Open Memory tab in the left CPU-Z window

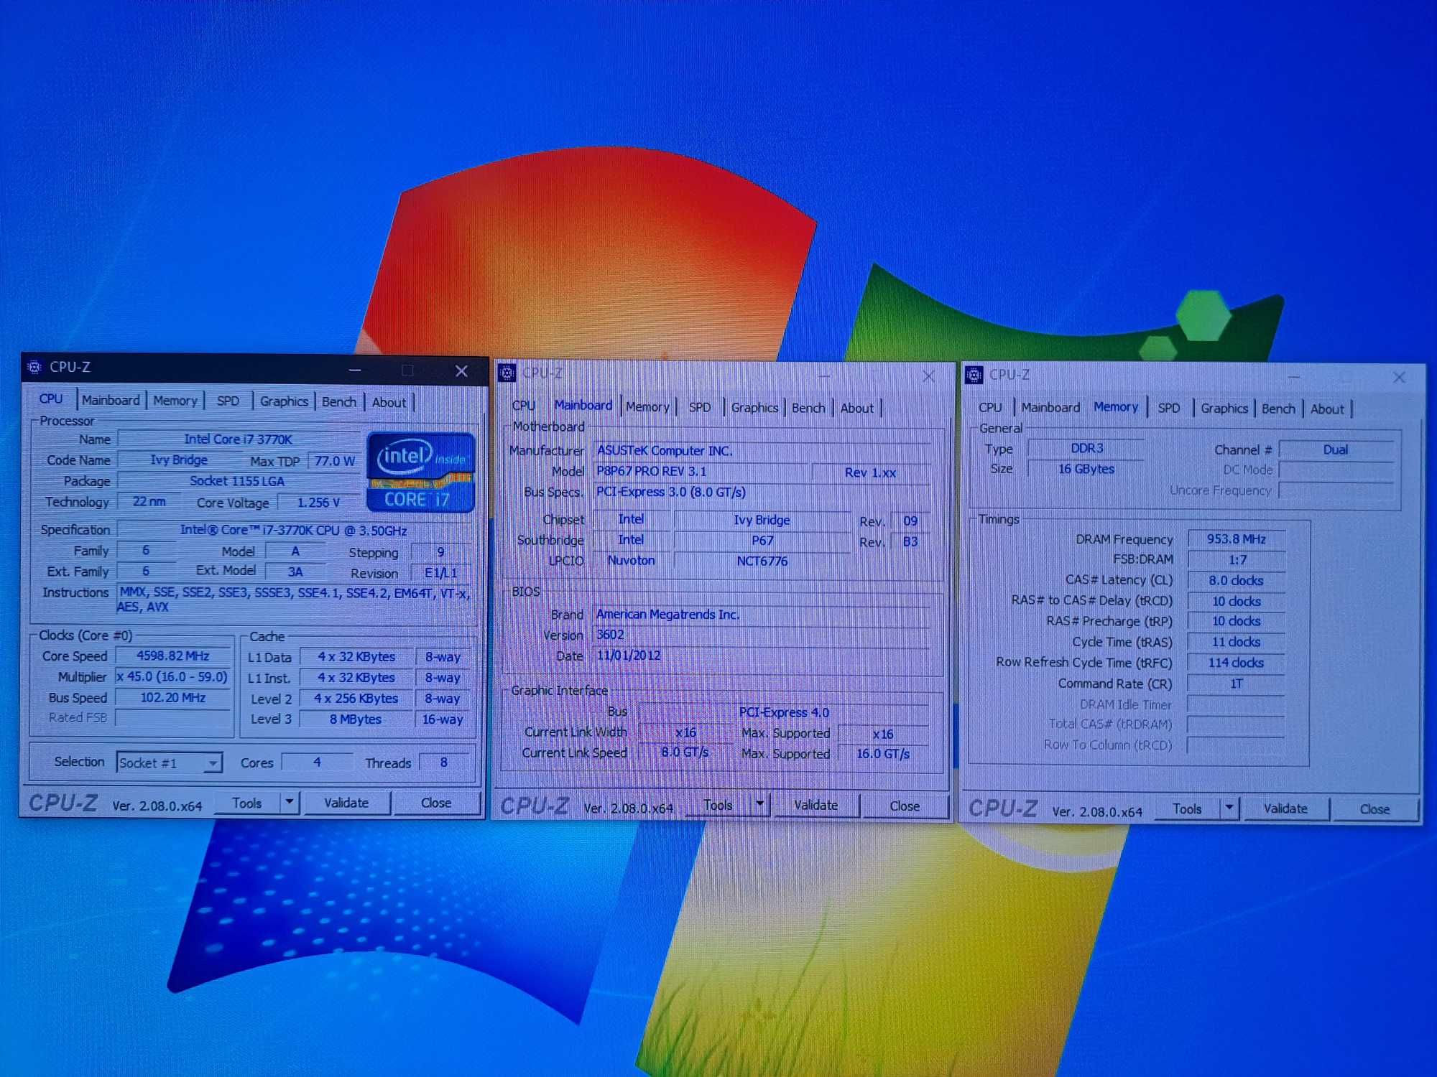tap(175, 401)
